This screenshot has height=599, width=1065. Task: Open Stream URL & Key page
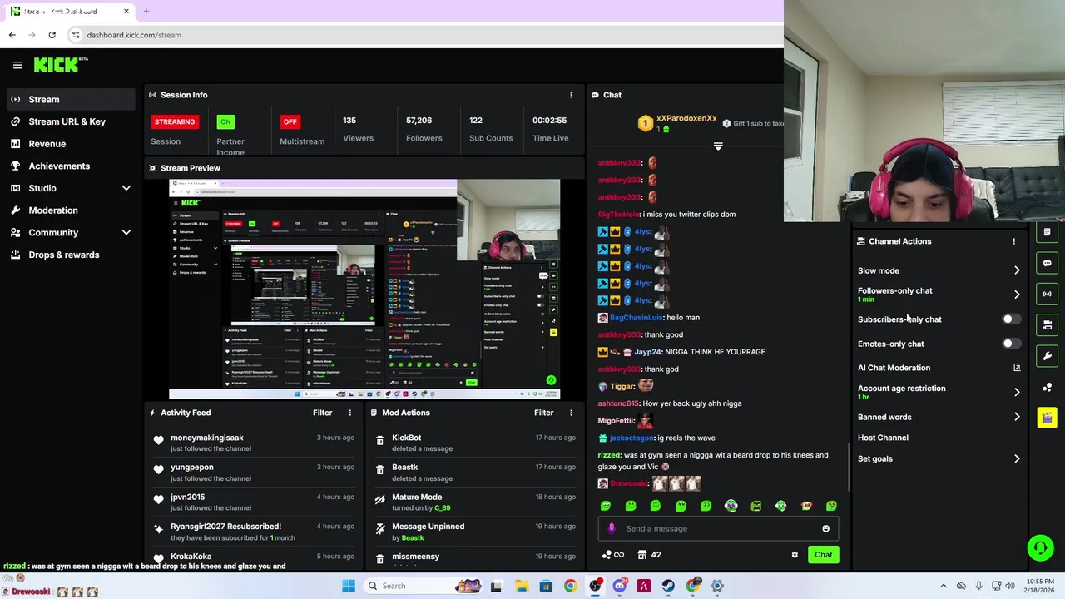(68, 121)
